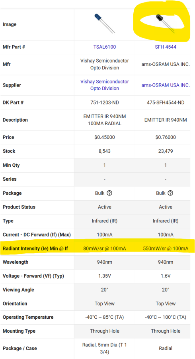Viewport: 195px width, 359px height.
Task: Click the Wavelength row label
Action: click(x=15, y=262)
